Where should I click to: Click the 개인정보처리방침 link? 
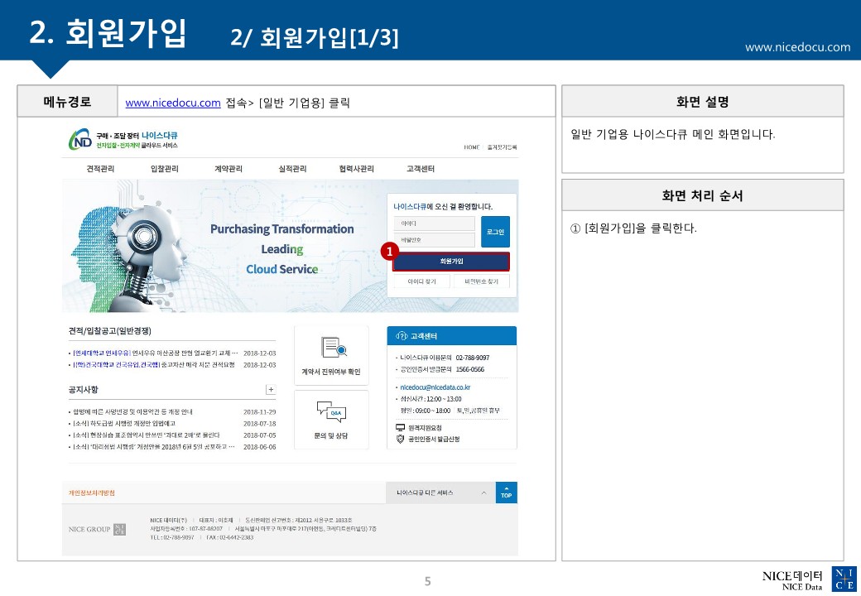coord(92,493)
